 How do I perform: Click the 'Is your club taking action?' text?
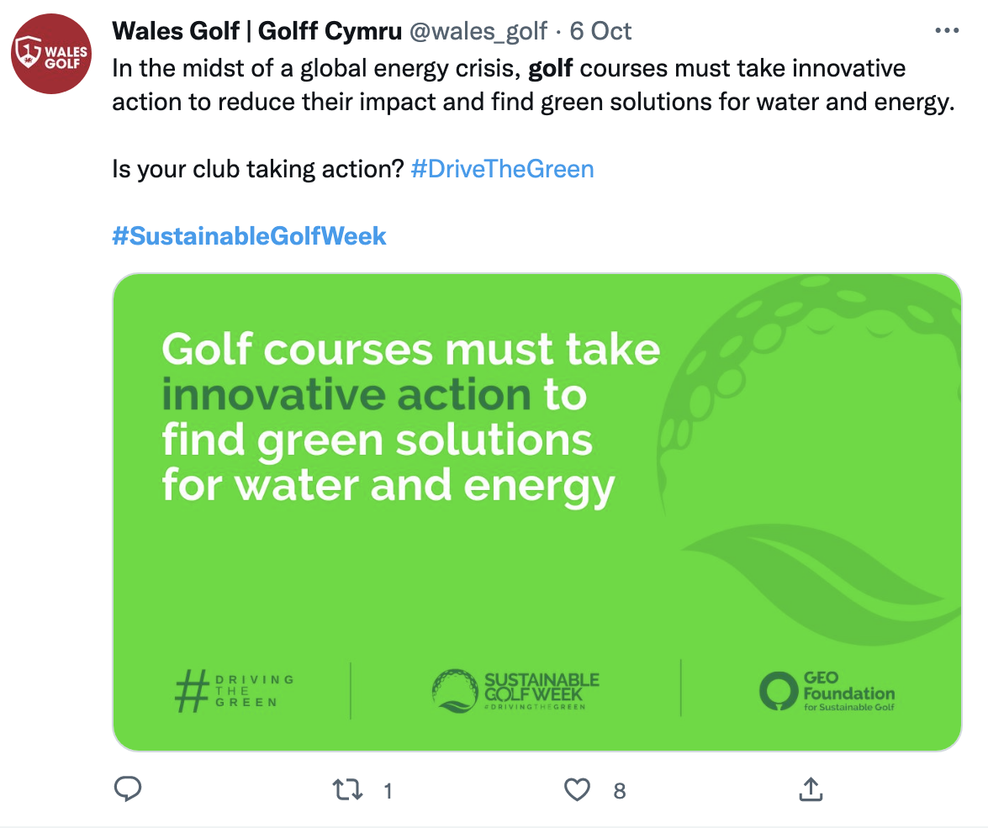tap(257, 169)
